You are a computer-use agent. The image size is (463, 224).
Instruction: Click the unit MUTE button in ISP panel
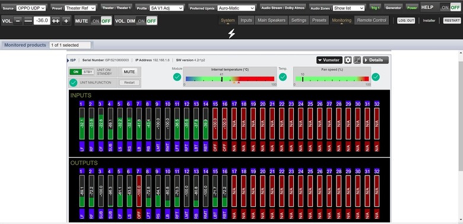tap(129, 72)
